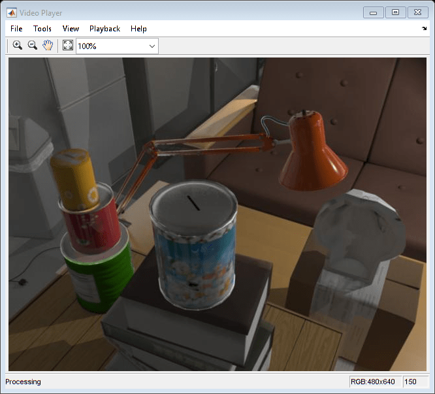Minimize the Video Player window
This screenshot has width=435, height=394.
click(x=374, y=13)
